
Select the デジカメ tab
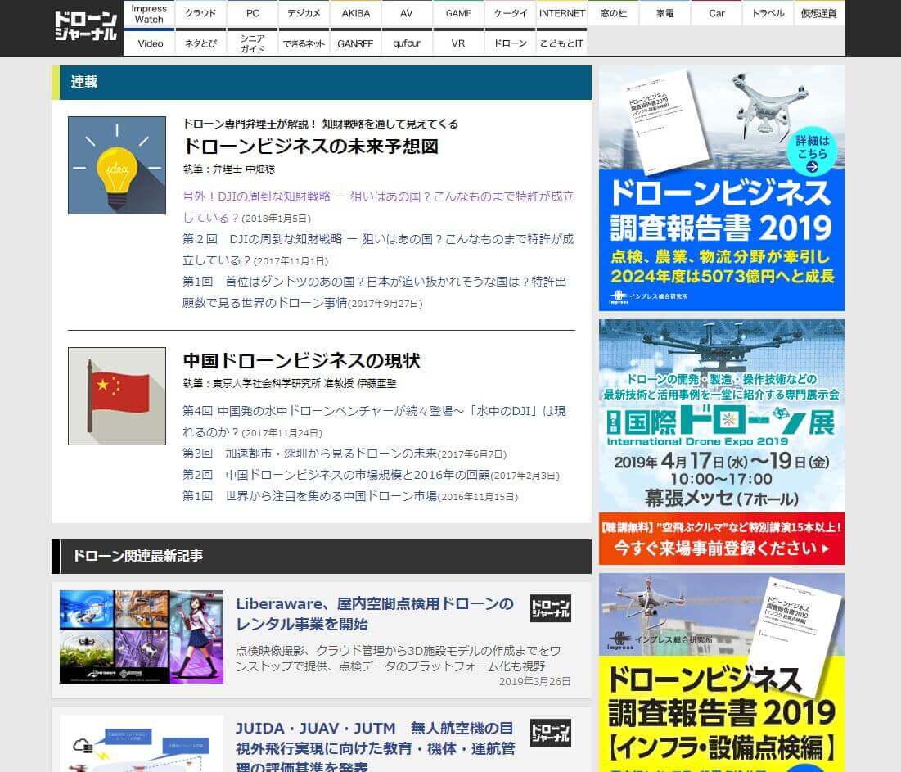[x=304, y=14]
